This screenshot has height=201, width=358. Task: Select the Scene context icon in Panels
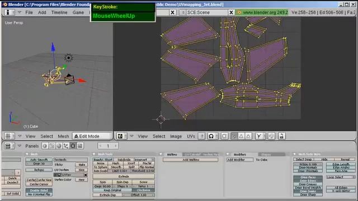[x=80, y=146]
